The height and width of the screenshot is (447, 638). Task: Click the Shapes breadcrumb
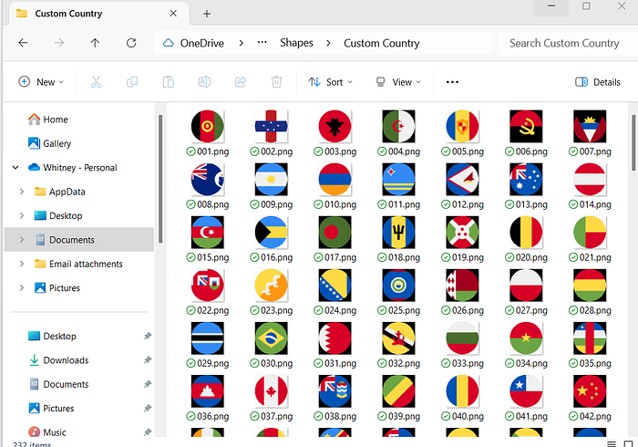[296, 43]
